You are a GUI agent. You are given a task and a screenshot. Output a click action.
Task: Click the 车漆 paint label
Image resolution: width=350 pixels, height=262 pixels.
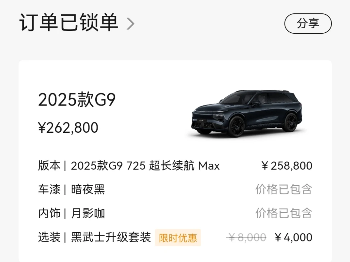click(49, 189)
